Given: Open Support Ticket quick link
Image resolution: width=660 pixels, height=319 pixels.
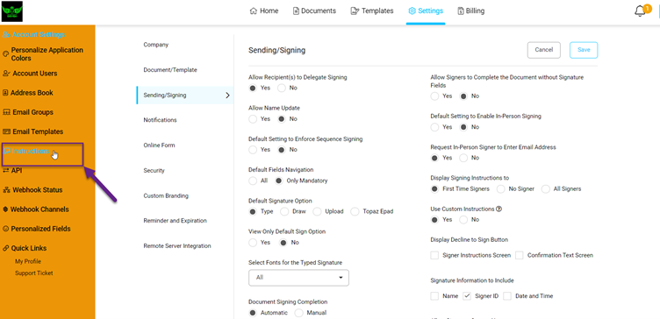Looking at the screenshot, I should 34,273.
